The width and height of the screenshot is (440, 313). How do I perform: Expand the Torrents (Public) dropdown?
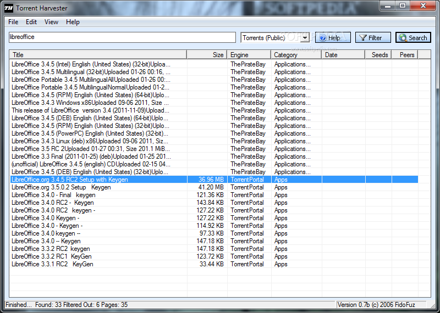coord(305,37)
